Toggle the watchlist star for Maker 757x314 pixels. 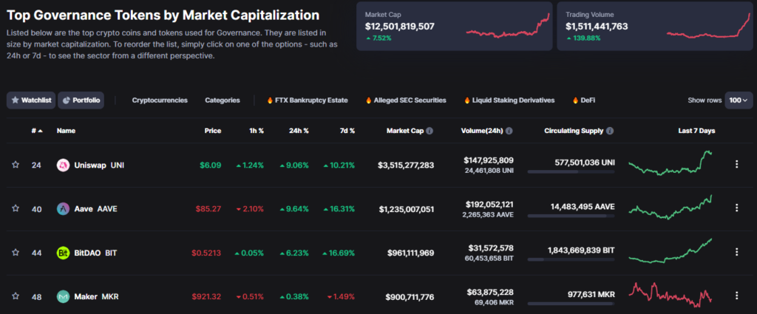tap(16, 297)
